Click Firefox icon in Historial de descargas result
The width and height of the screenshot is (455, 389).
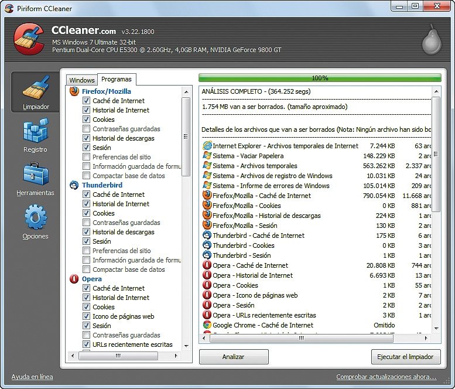click(207, 216)
